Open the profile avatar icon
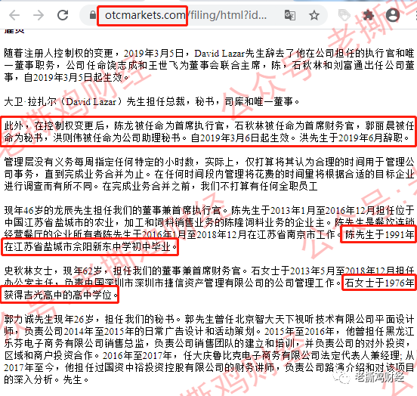Image resolution: width=417 pixels, height=396 pixels. point(393,15)
